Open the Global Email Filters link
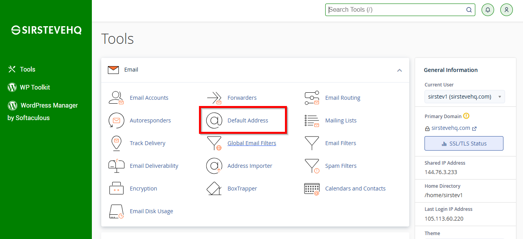The image size is (523, 239). click(252, 143)
